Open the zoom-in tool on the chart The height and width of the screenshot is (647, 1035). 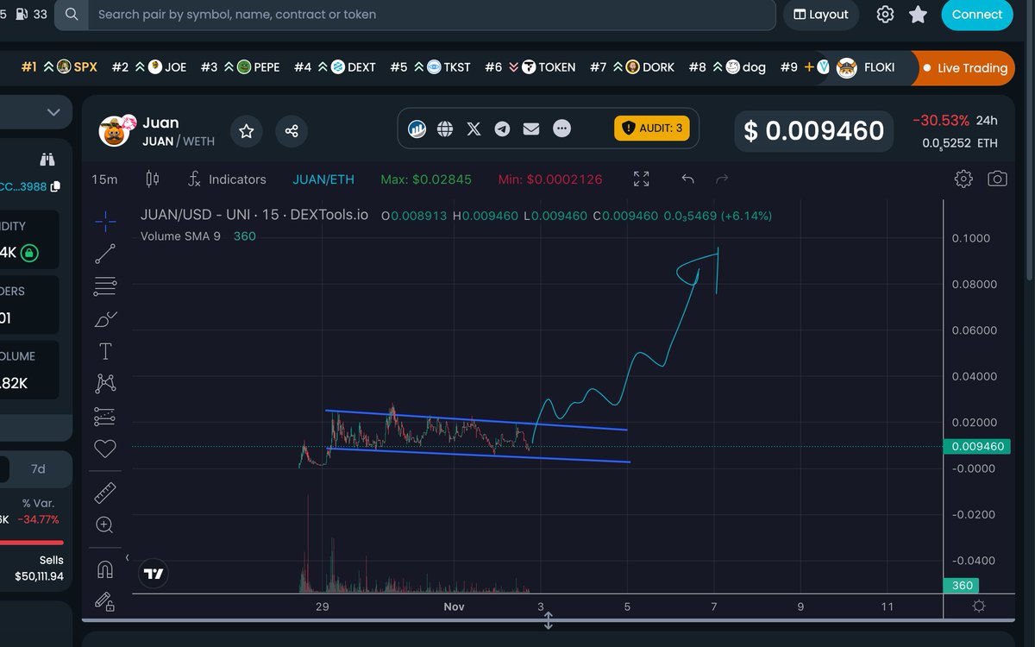tap(104, 525)
